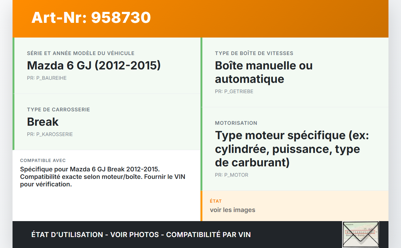Click the code "PR: P_KAROSSERIE"

click(x=50, y=134)
